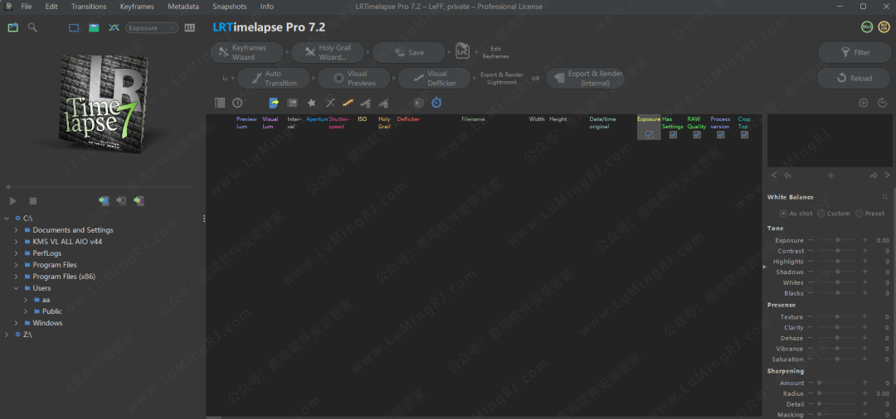This screenshot has width=896, height=419.
Task: Select the Custom white balance option
Action: (x=821, y=214)
